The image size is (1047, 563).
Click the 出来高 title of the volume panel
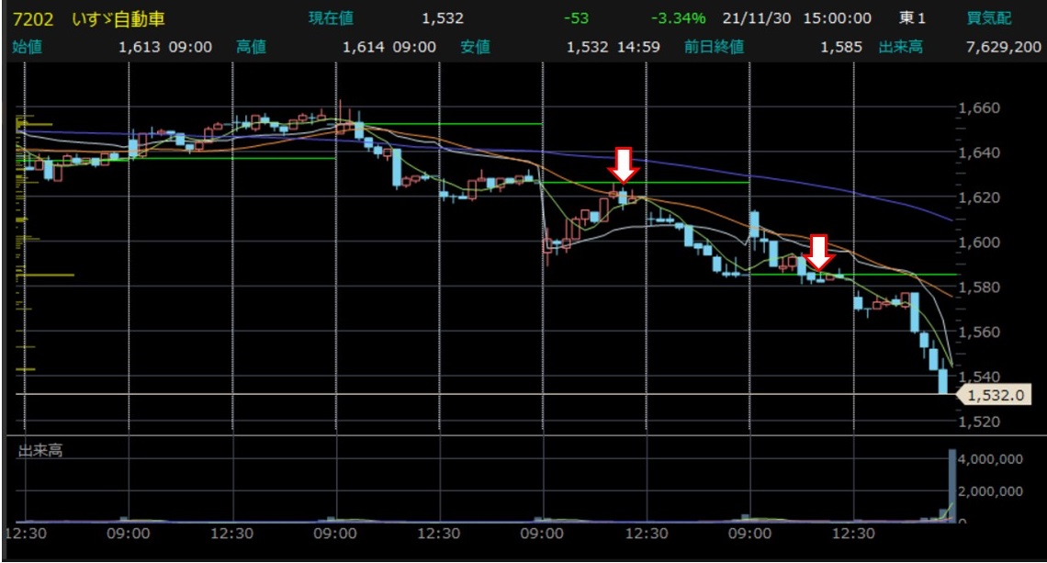40,451
